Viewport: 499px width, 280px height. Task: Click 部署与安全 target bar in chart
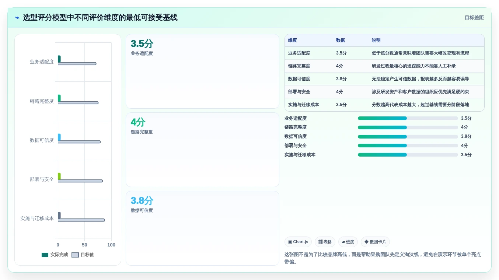pos(80,181)
